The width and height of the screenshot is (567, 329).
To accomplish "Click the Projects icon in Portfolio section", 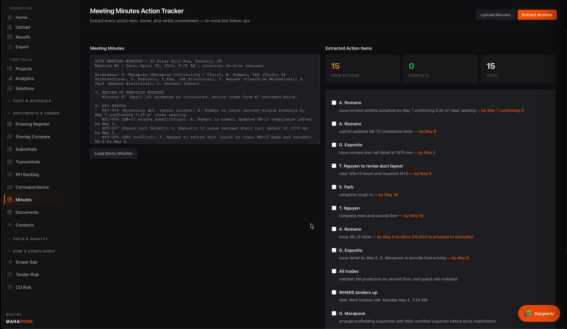I will click(x=10, y=69).
